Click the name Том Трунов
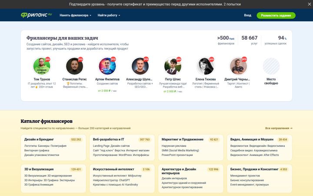Screen dimensions: 313x196 (42, 79)
